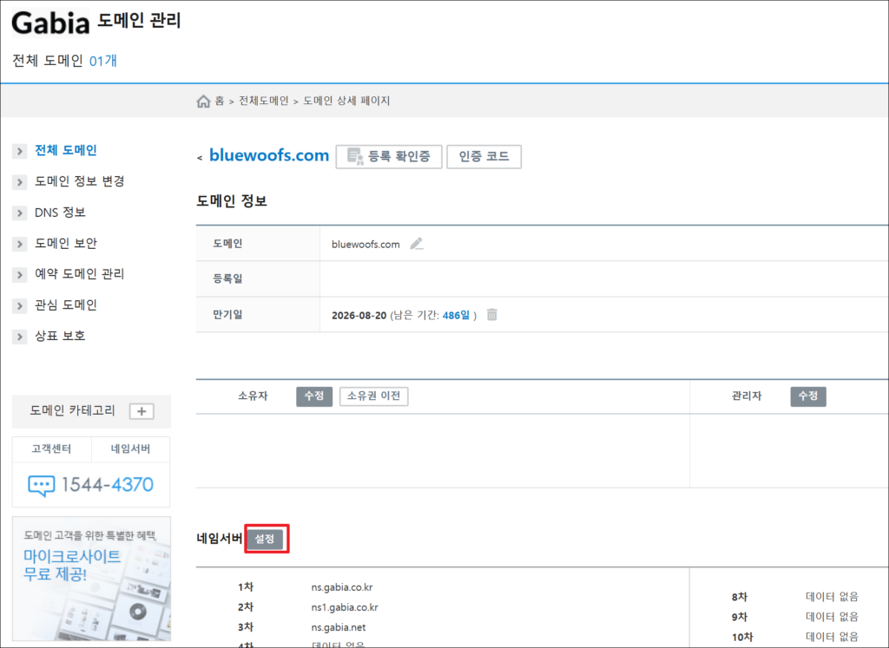
Task: Click the back arrow before bluewoofs.com
Action: 200,158
